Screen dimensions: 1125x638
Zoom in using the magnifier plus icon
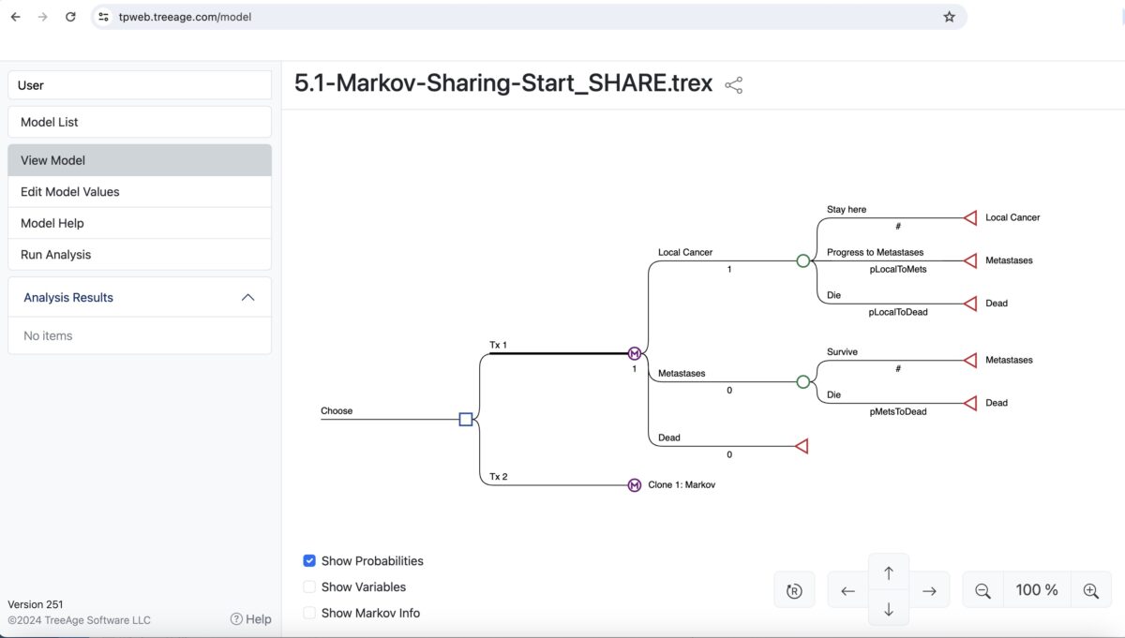(x=1091, y=590)
